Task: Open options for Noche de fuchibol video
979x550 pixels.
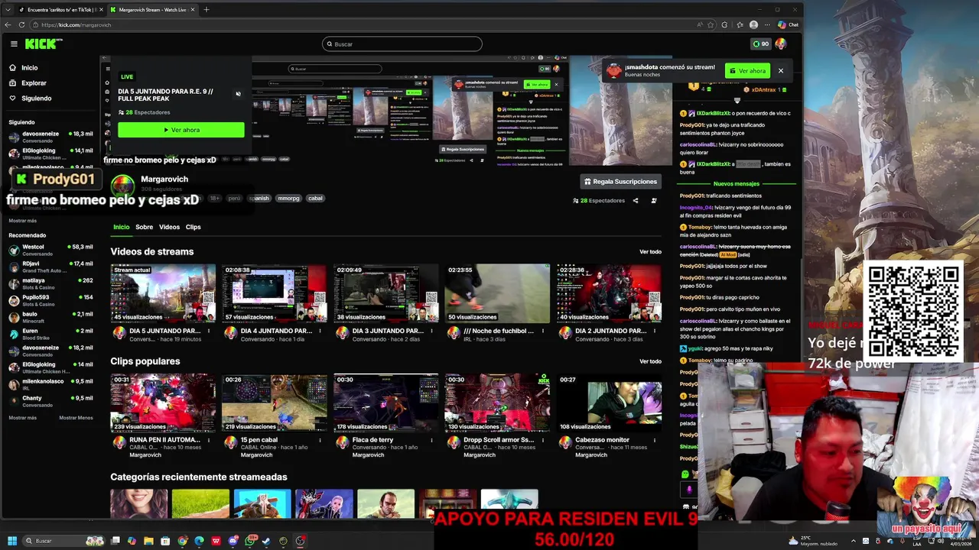Action: tap(543, 332)
